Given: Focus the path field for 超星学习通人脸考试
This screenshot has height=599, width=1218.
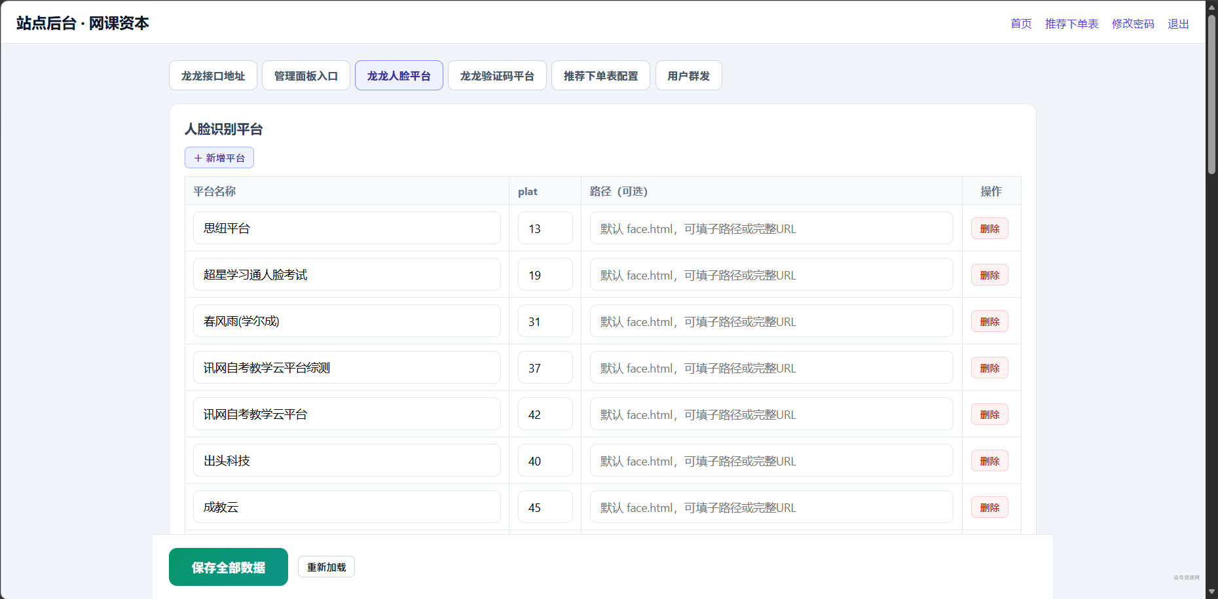Looking at the screenshot, I should coord(771,274).
